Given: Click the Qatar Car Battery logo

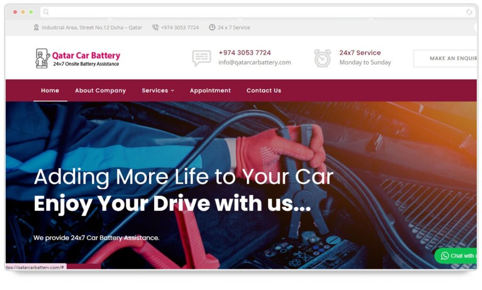Looking at the screenshot, I should [x=78, y=58].
